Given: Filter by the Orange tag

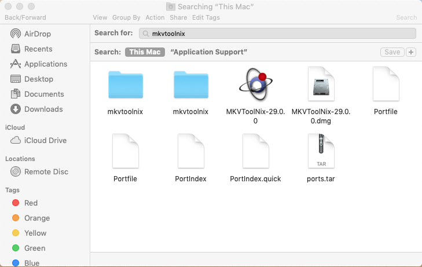Looking at the screenshot, I should coord(31,218).
